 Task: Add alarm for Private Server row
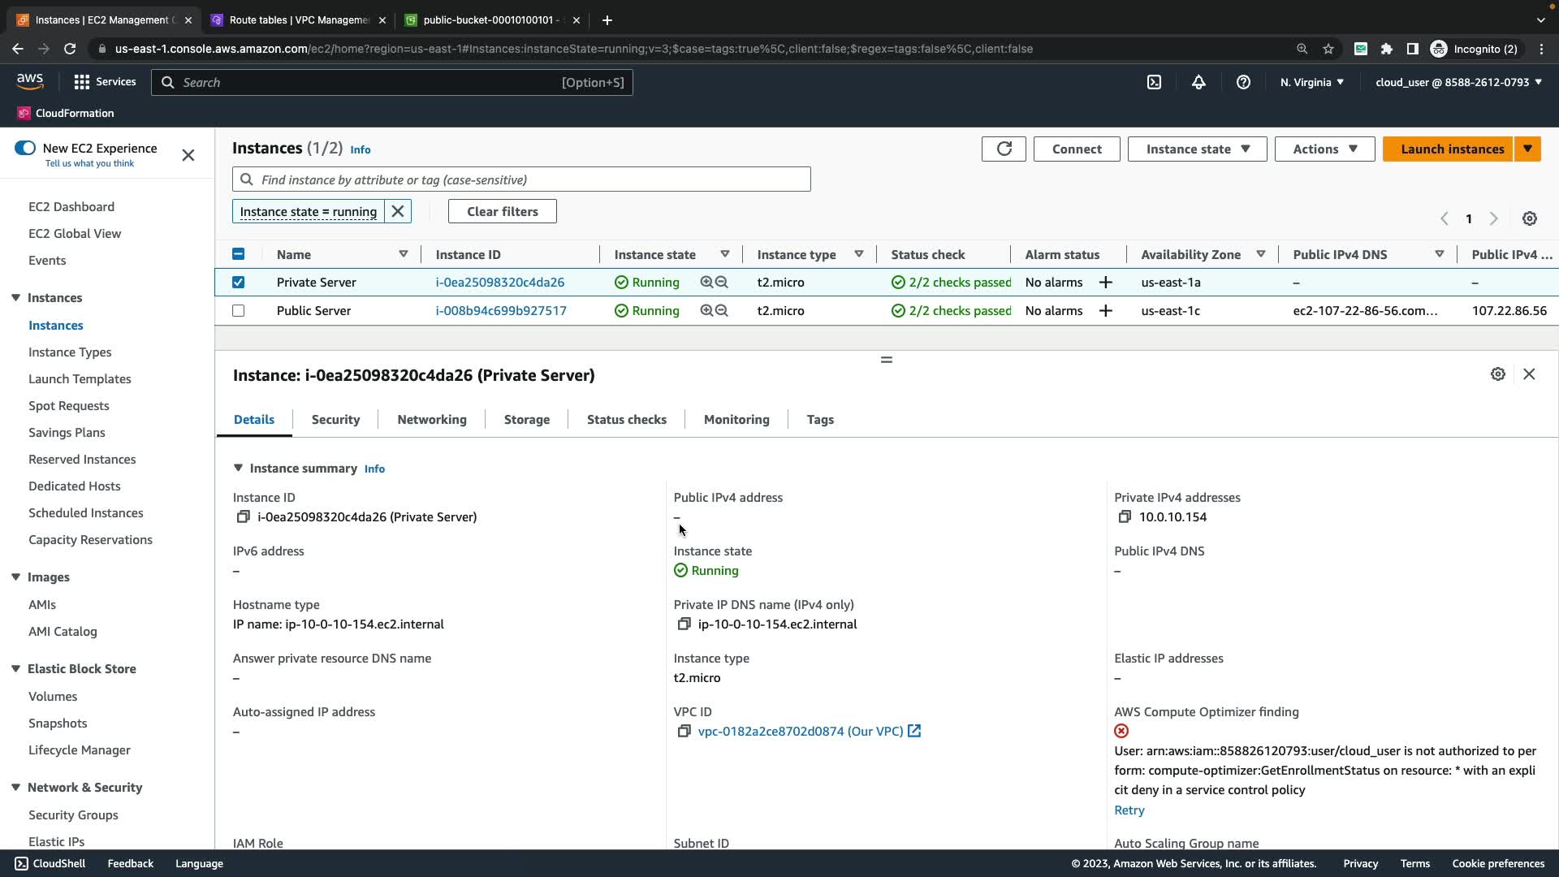1105,283
